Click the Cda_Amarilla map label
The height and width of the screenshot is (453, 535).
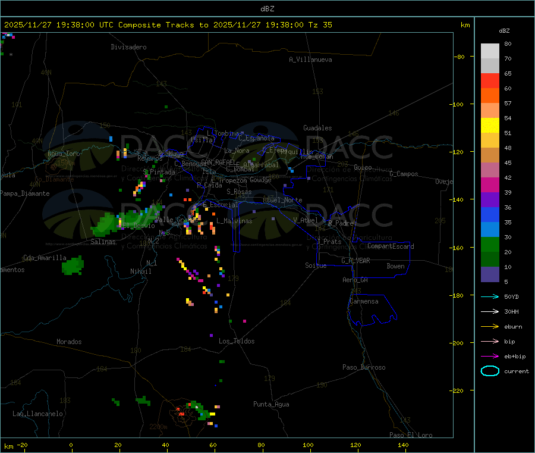click(x=45, y=258)
